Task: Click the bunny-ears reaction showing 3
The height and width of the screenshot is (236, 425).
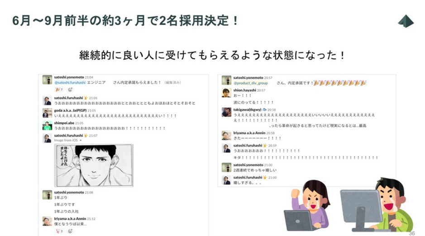Action: point(59,231)
